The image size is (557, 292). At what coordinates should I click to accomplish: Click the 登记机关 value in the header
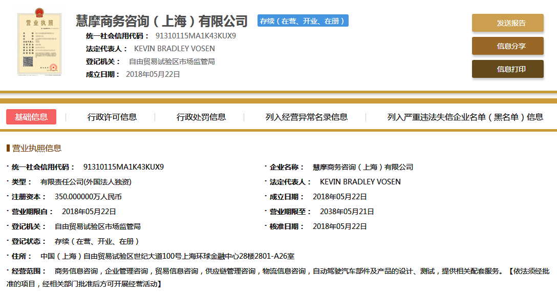tap(172, 61)
